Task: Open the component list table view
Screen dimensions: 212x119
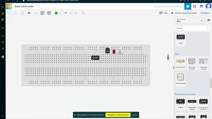Action: 201,6
